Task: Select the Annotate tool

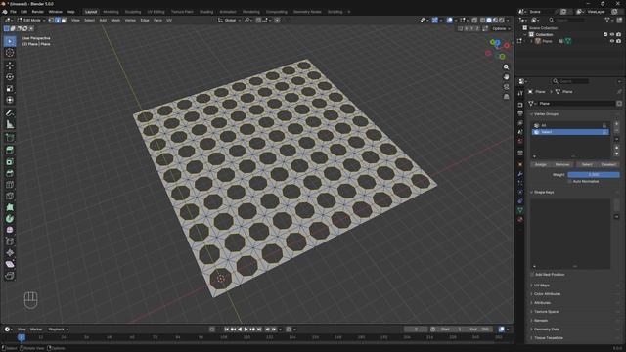Action: pyautogui.click(x=10, y=113)
